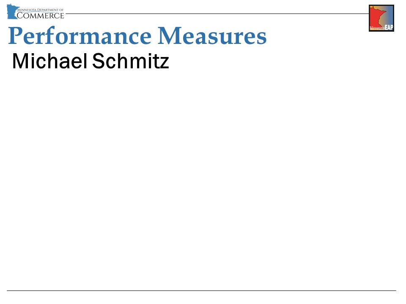Click the small Minnesota text in EAP logo
Viewport: 406px width, 304px height.
[377, 28]
